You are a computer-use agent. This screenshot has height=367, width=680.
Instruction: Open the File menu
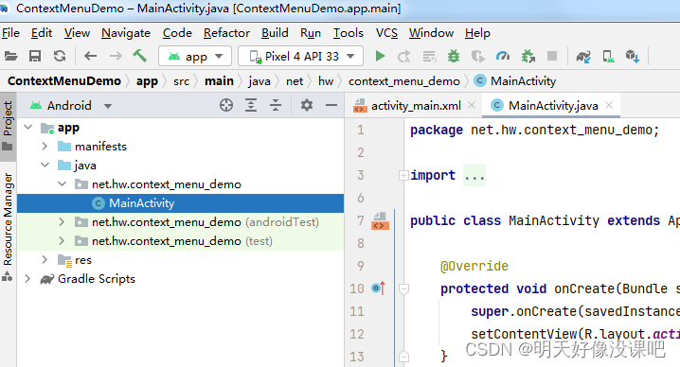click(x=10, y=33)
